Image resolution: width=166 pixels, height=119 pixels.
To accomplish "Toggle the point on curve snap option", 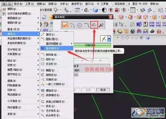I will click(137, 38).
